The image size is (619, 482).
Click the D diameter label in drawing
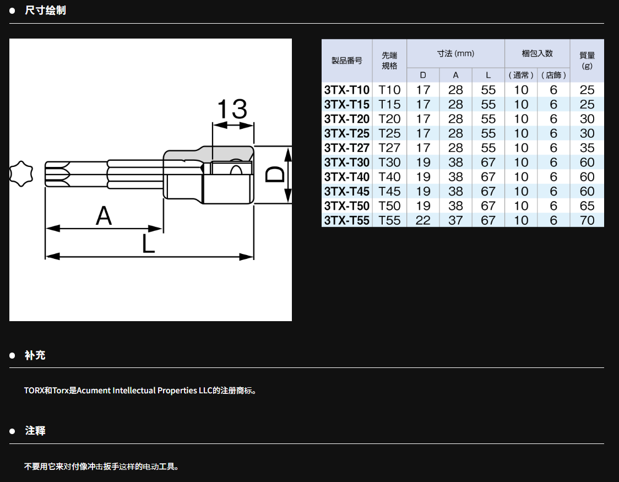[x=274, y=174]
